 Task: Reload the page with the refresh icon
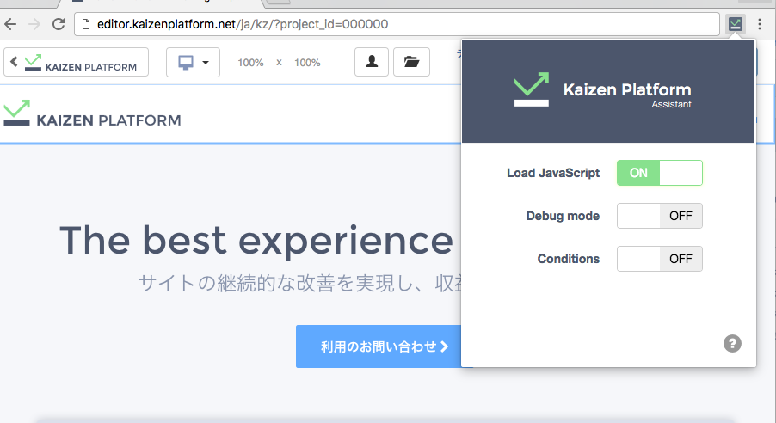(59, 24)
